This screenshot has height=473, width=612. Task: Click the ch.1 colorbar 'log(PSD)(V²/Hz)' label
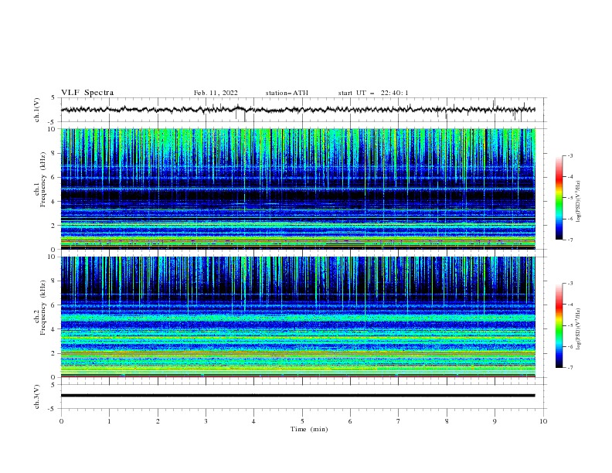point(579,202)
